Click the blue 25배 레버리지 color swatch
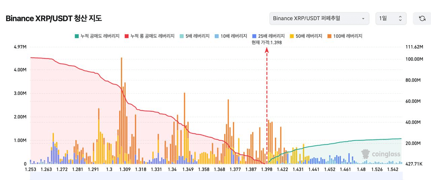Viewport: 431px width, 180px height. click(x=254, y=36)
